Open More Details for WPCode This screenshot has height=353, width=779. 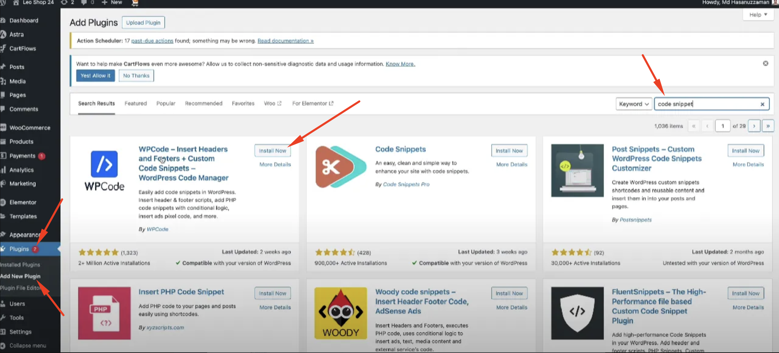[x=275, y=164]
